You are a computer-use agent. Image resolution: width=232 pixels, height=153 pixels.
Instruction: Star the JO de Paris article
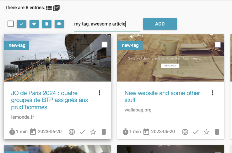click(x=93, y=132)
